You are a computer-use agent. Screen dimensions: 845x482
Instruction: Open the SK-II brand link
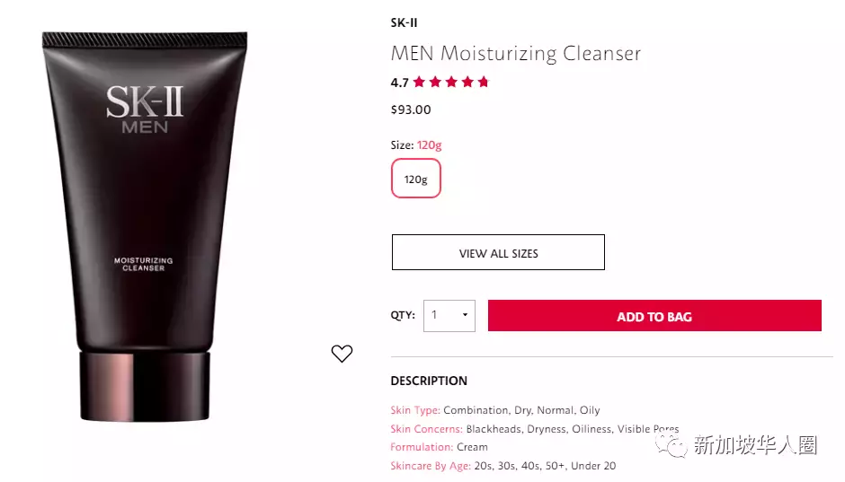pos(405,23)
